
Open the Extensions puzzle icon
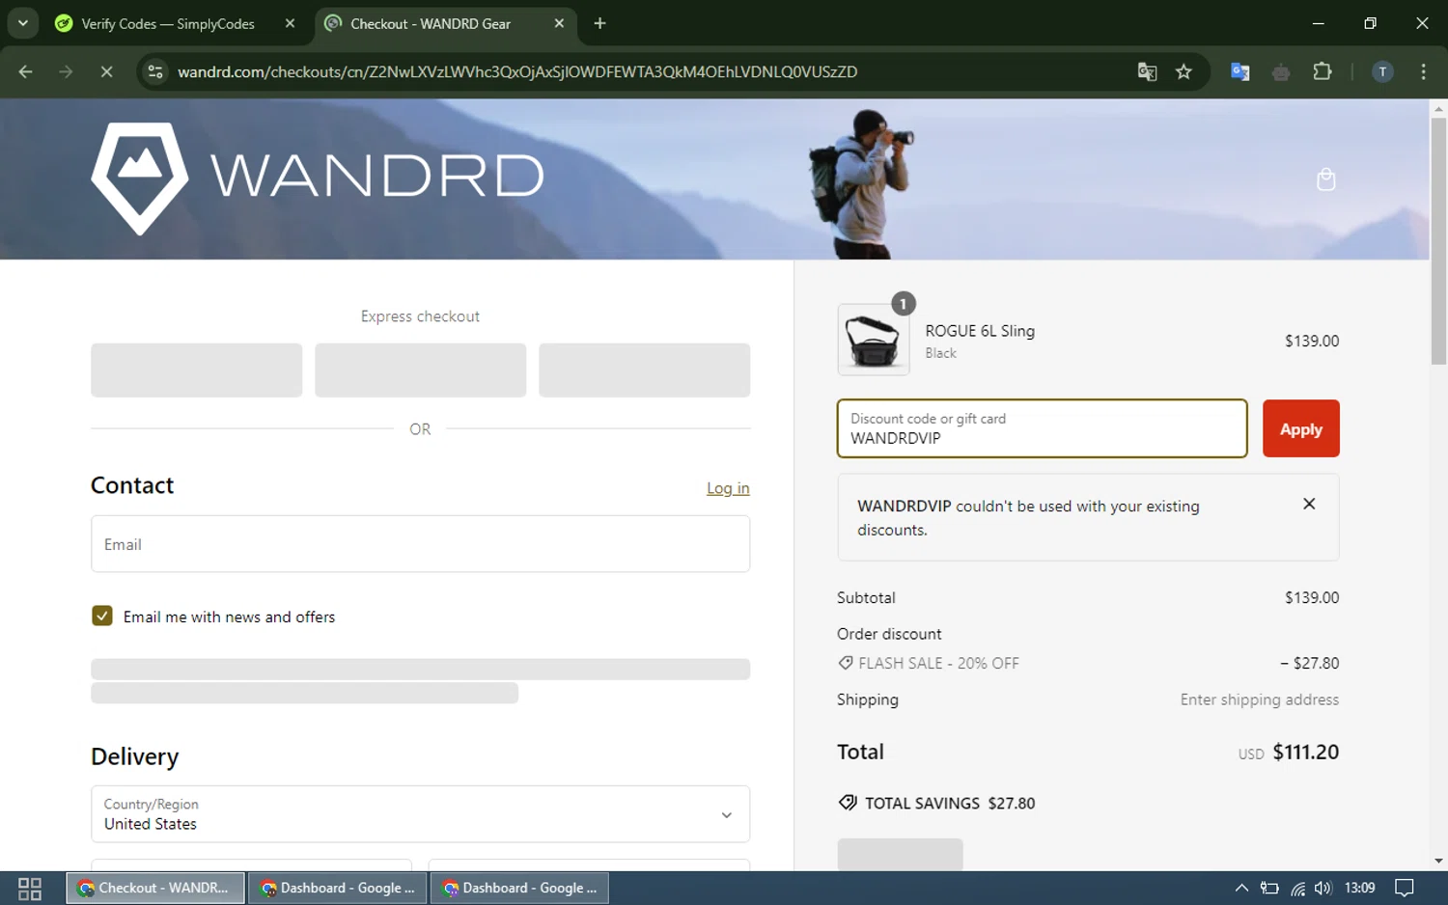pyautogui.click(x=1323, y=71)
